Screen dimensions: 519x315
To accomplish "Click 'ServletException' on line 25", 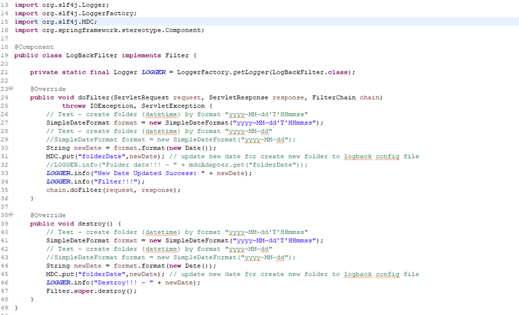I will 173,106.
